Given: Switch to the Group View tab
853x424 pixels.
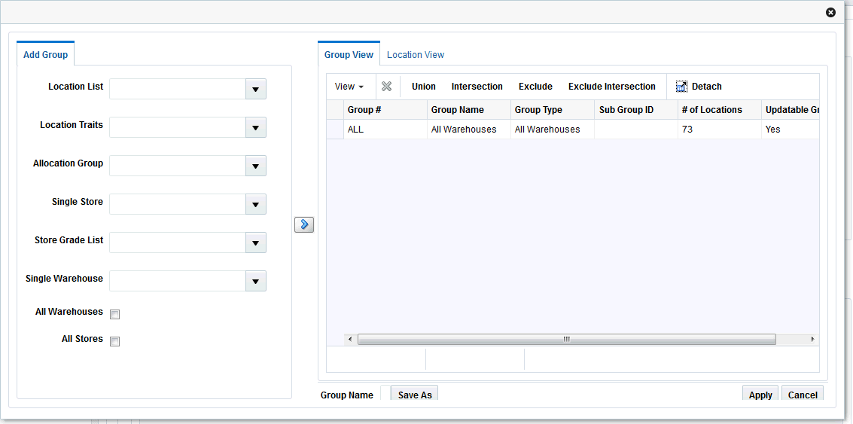Looking at the screenshot, I should coord(349,54).
